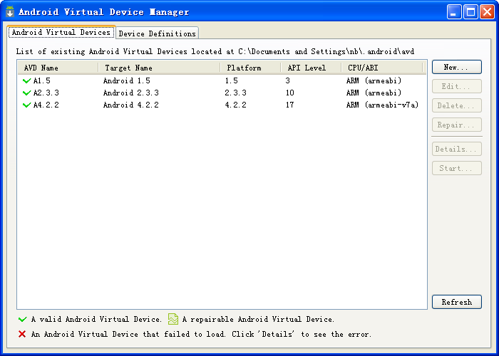Create a new AVD with New... button
Screen dimensions: 499x356
pyautogui.click(x=457, y=67)
